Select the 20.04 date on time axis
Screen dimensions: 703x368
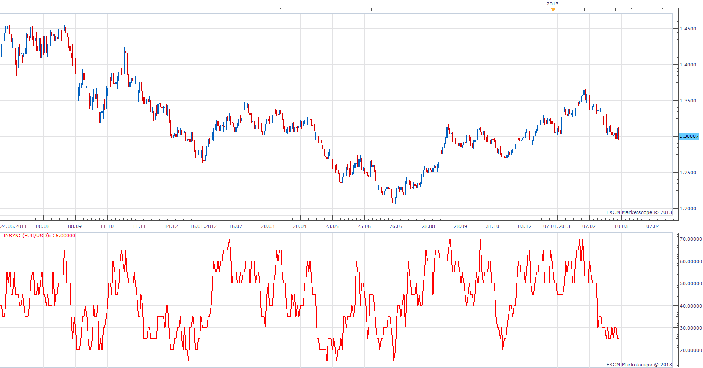[x=300, y=226]
